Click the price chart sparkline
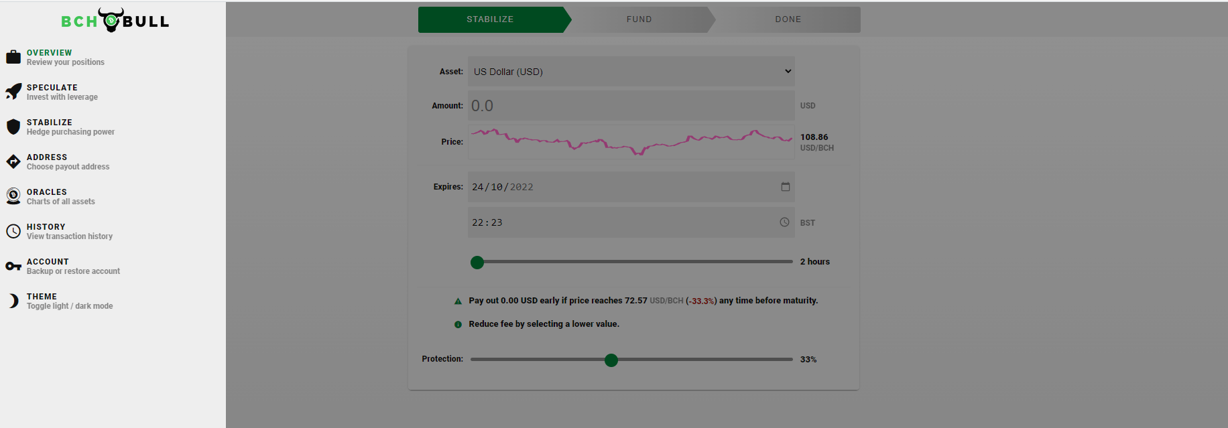 coord(631,142)
